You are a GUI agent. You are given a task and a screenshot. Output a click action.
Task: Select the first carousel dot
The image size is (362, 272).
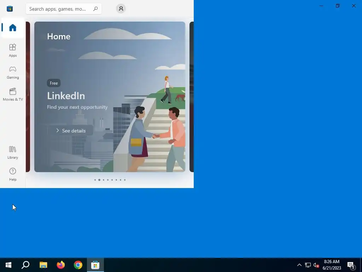pos(95,180)
